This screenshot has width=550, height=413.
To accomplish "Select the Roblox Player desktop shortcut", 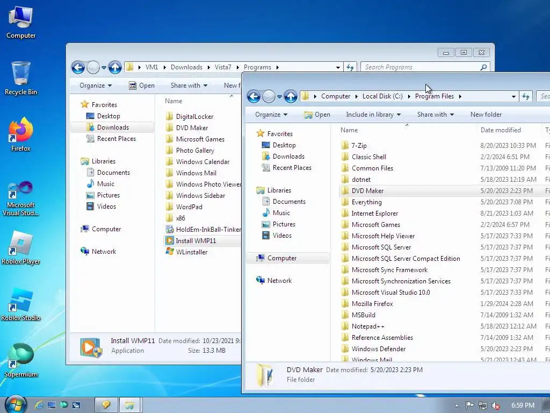I will [21, 248].
